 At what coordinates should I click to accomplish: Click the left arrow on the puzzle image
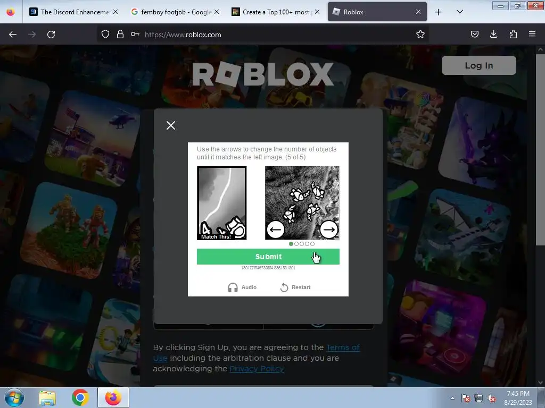tap(276, 229)
